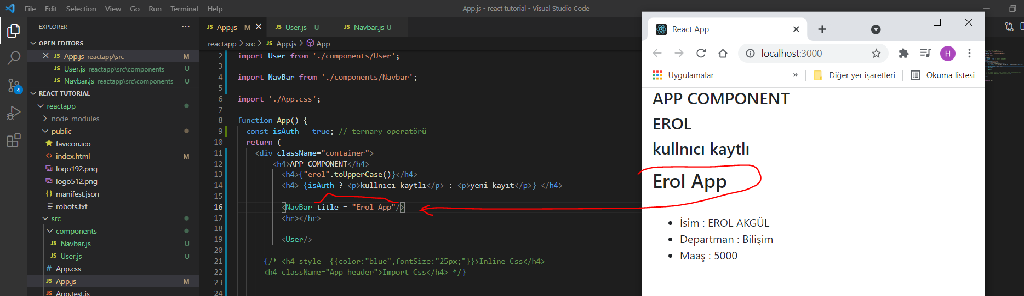Switch to the User.js editor tab
The height and width of the screenshot is (296, 1024).
(296, 27)
